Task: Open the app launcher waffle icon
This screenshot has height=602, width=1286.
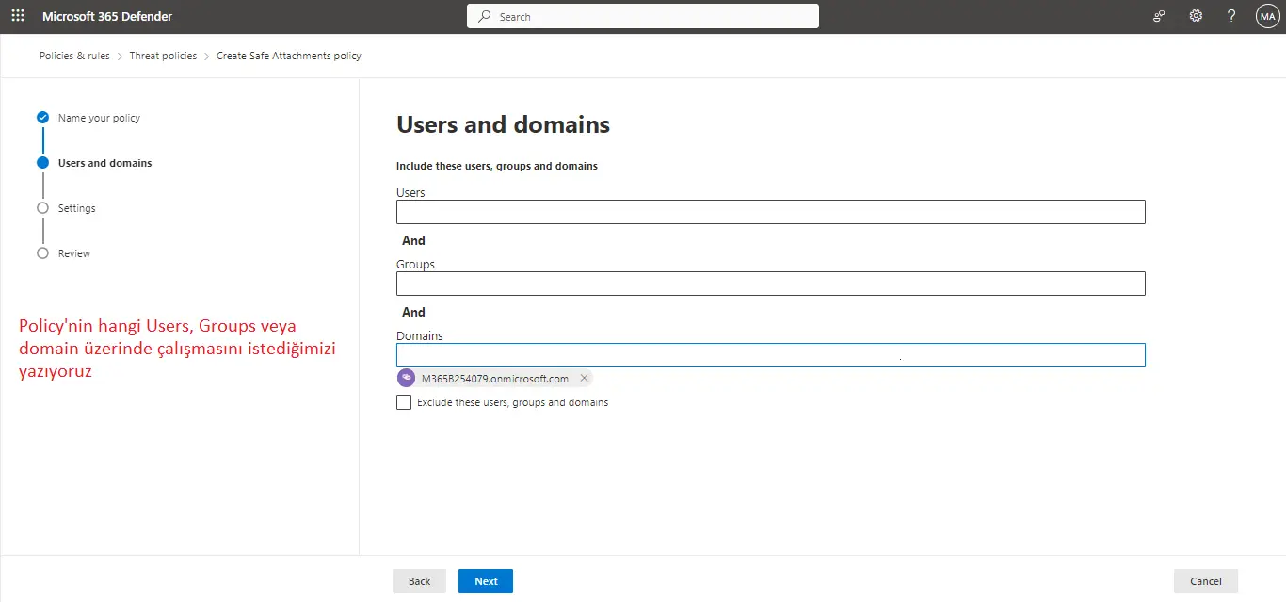Action: 18,16
